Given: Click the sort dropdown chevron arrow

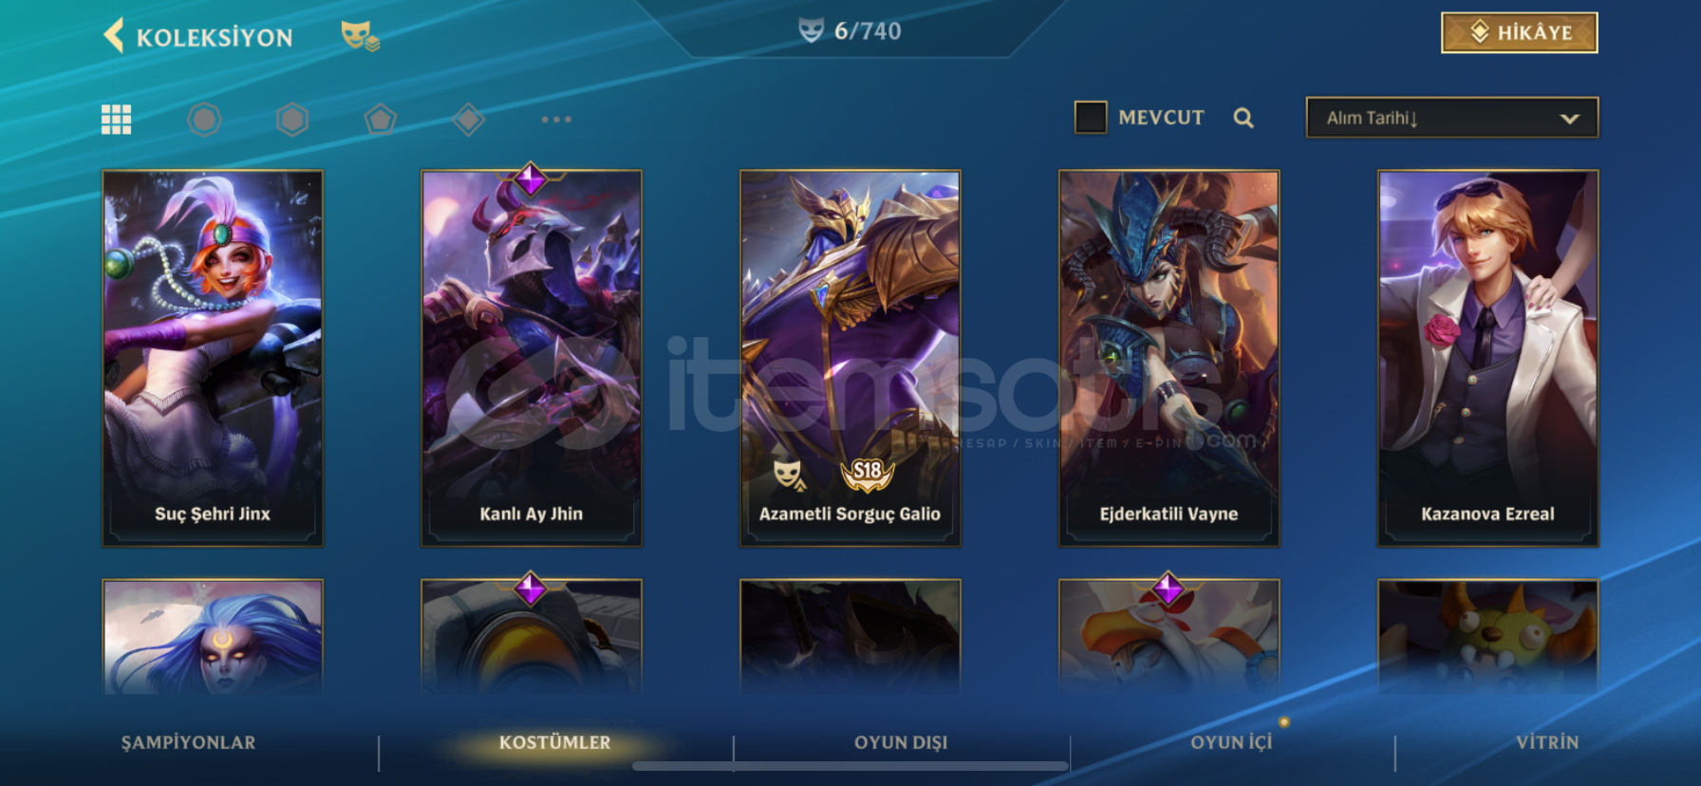Looking at the screenshot, I should (1569, 119).
